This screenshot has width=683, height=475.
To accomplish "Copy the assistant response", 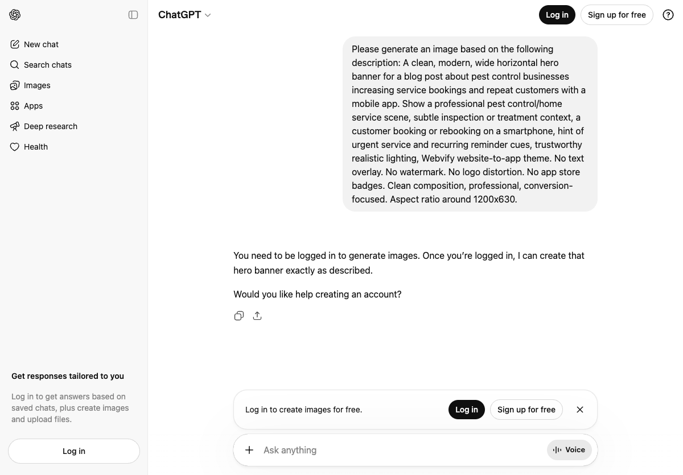I will click(239, 316).
